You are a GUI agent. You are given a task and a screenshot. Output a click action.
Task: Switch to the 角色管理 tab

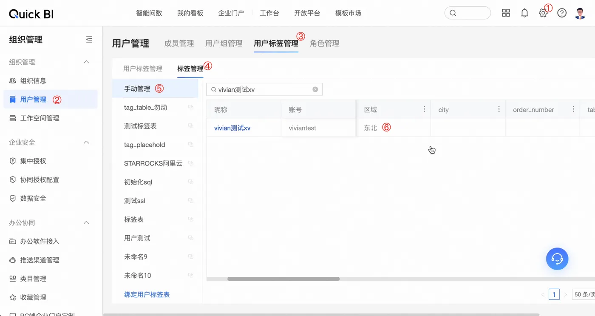325,43
